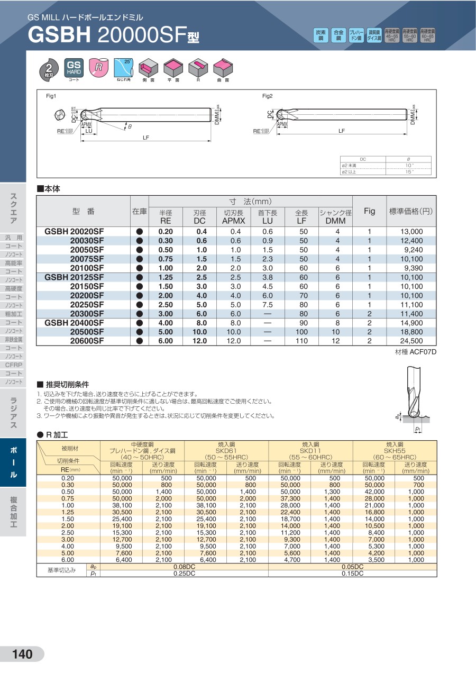Image resolution: width=476 pixels, height=673 pixels.
Task: Switch to the スクエア side tab
Action: click(x=13, y=208)
